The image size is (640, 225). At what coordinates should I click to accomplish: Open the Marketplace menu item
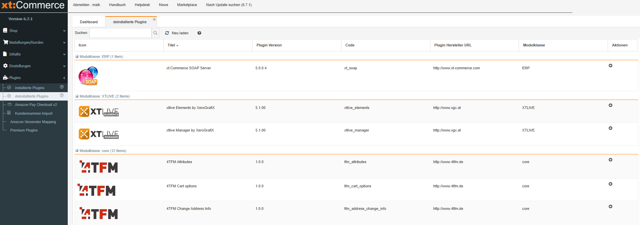click(187, 5)
